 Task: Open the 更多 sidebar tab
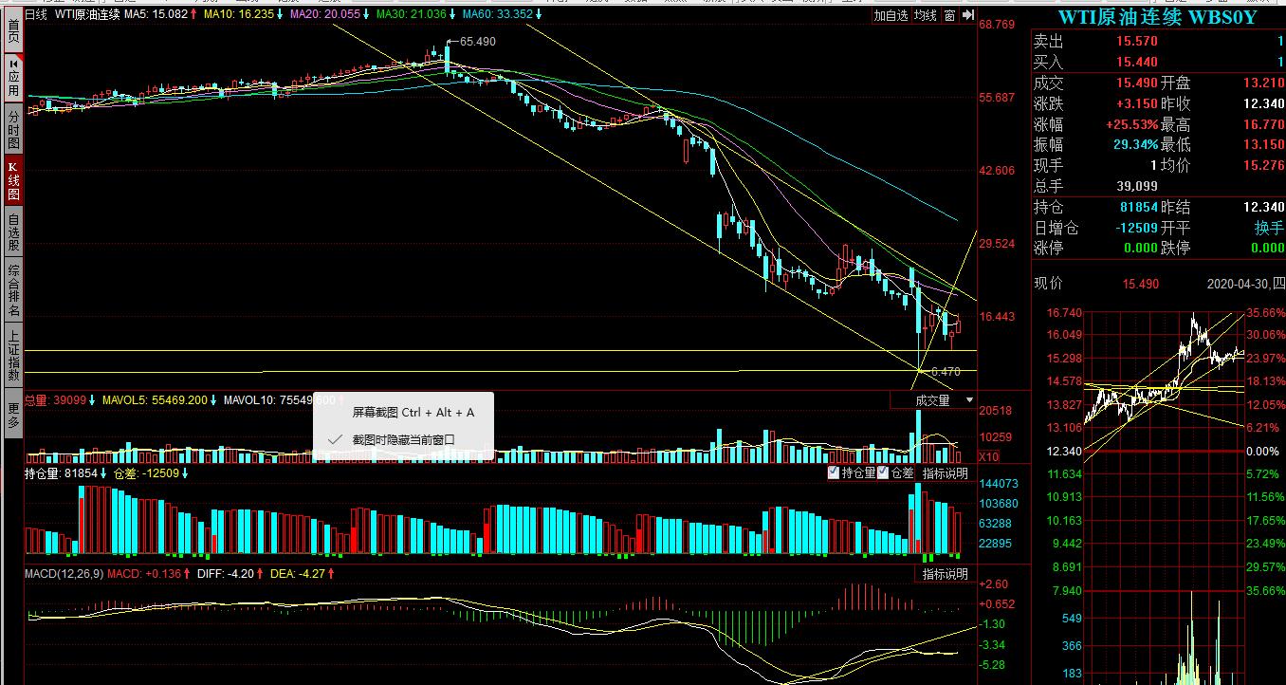[x=13, y=415]
